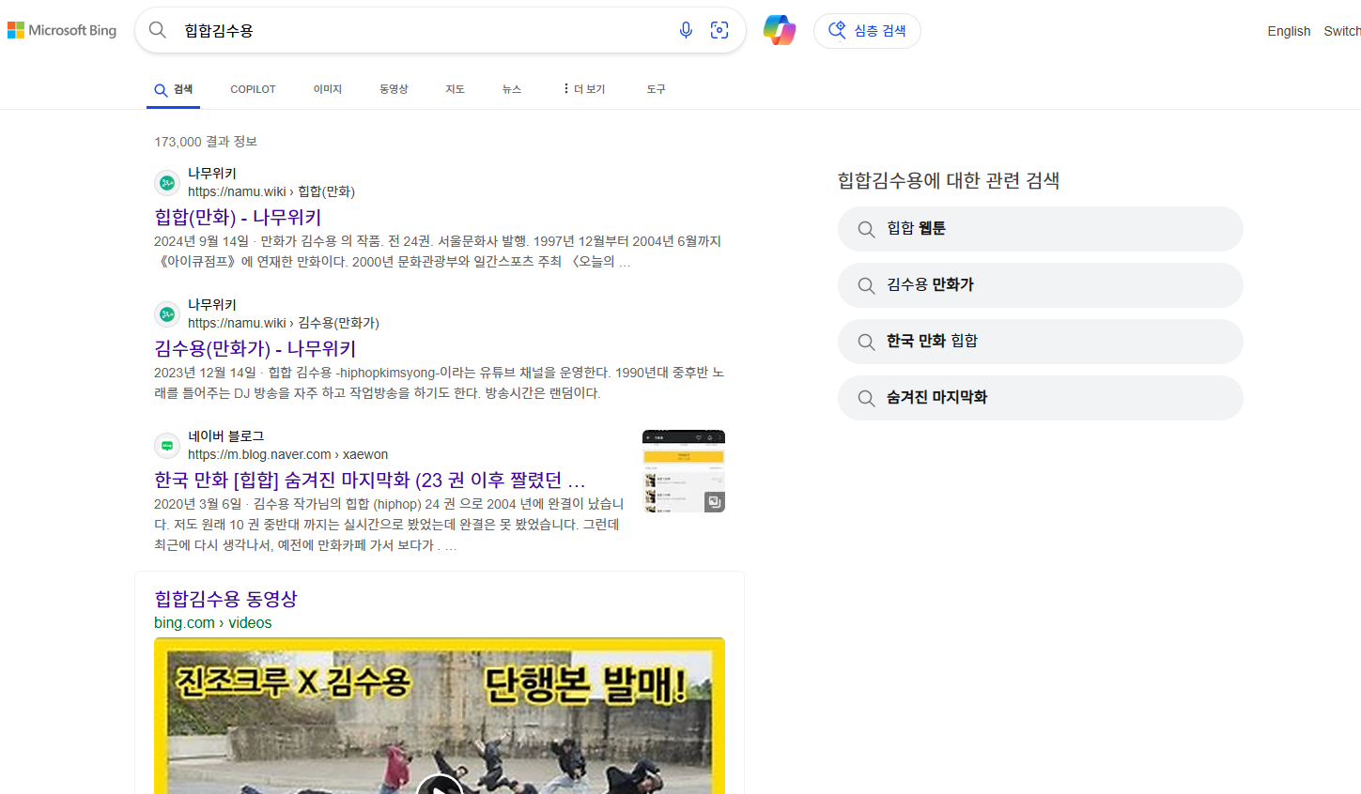Viewport: 1361px width, 794px height.
Task: Click magnifier icon beside 힙합 웹툰
Action: tap(866, 229)
